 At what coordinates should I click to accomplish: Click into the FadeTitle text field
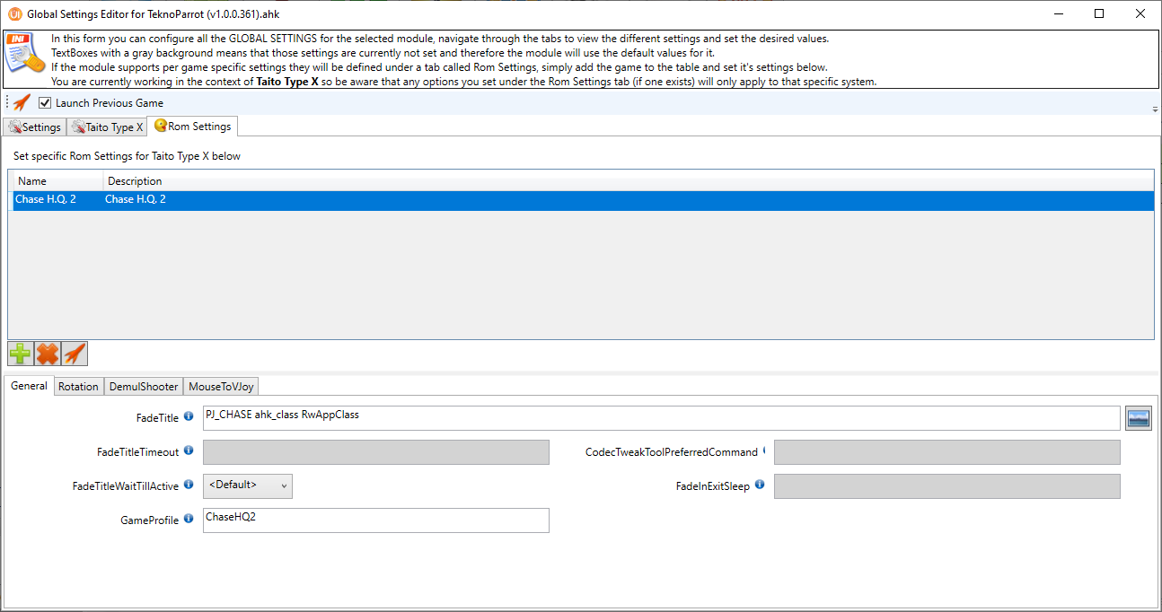pyautogui.click(x=662, y=417)
